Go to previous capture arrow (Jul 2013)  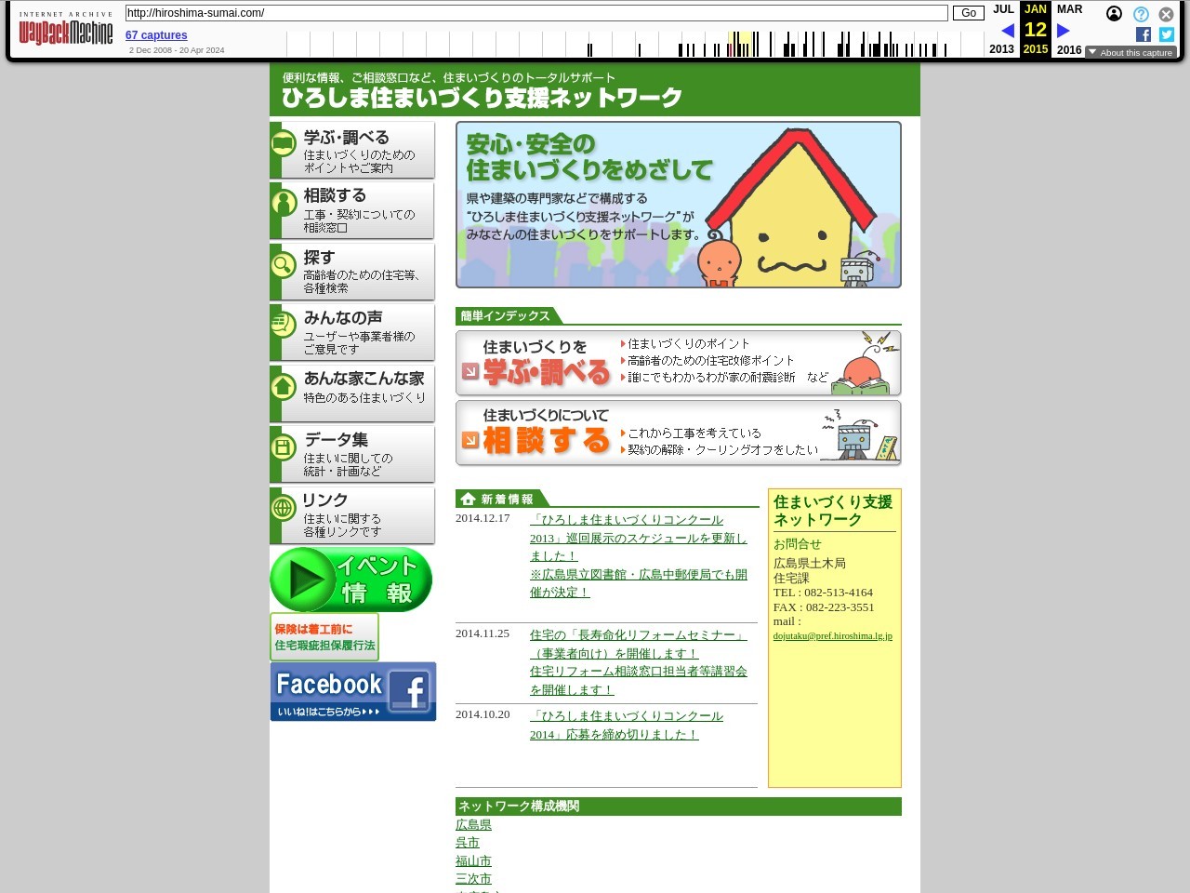point(1007,31)
